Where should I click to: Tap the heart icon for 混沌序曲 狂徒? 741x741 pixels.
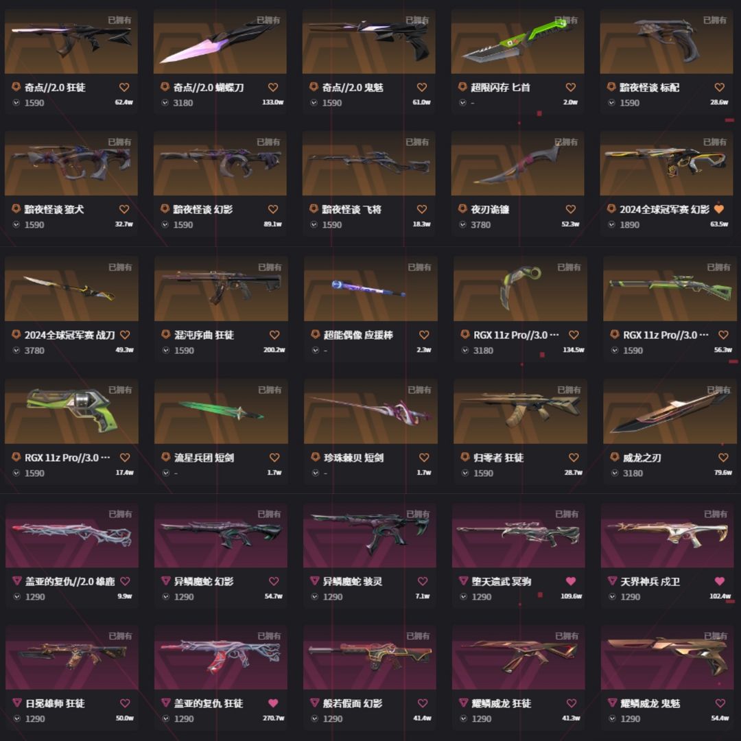tap(274, 335)
